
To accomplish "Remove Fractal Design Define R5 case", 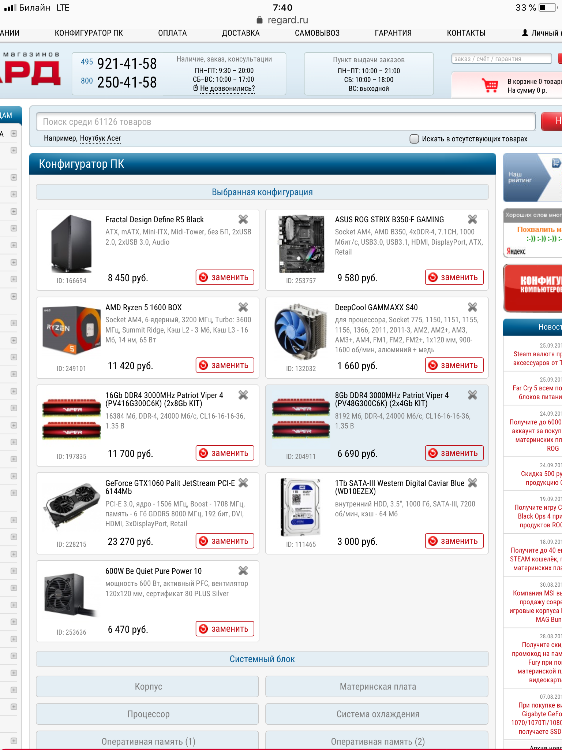I will click(x=243, y=219).
